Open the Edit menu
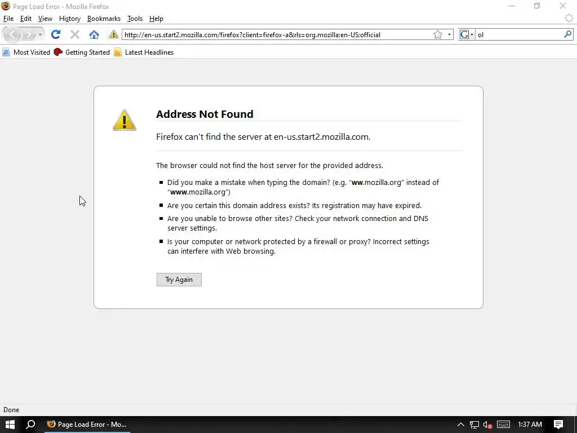Screen dimensions: 577x433 [x=26, y=19]
